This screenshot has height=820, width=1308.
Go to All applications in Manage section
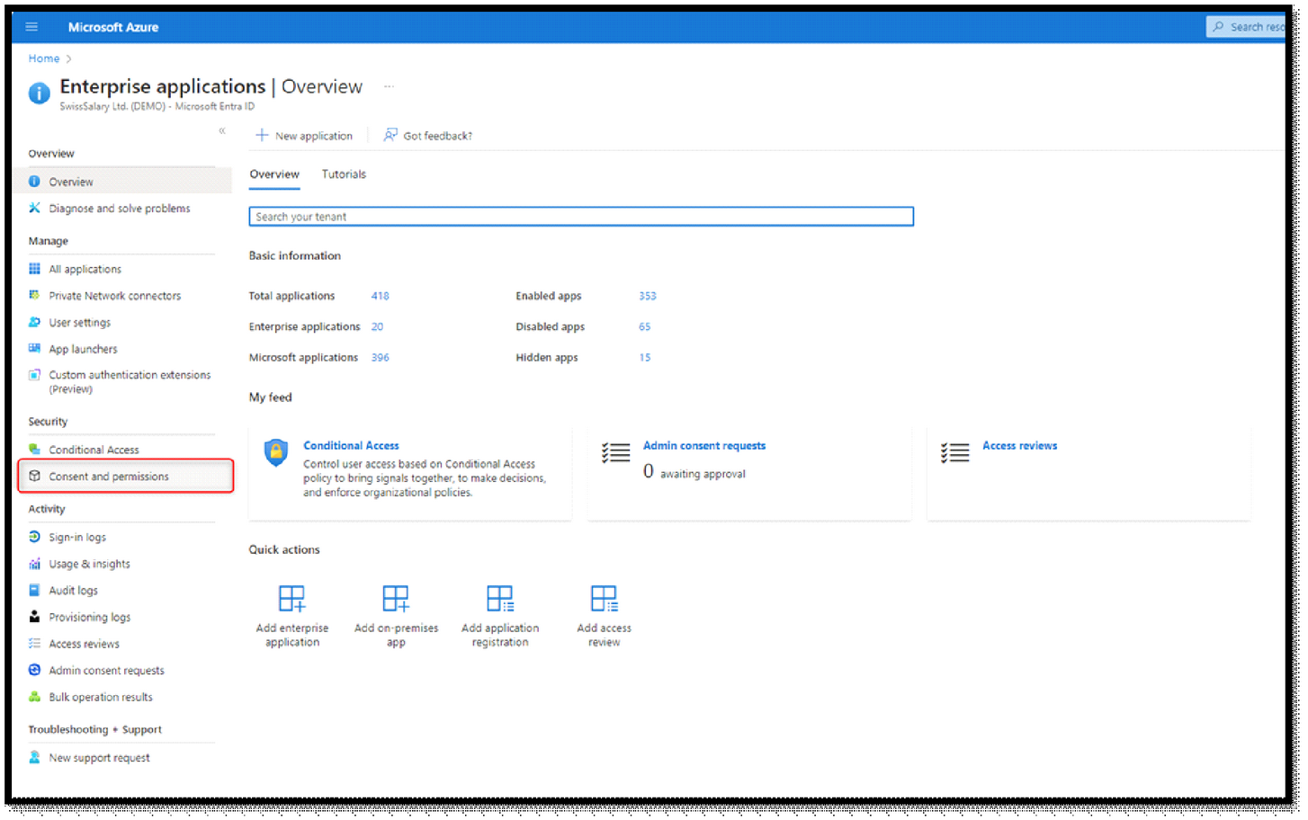click(x=85, y=270)
